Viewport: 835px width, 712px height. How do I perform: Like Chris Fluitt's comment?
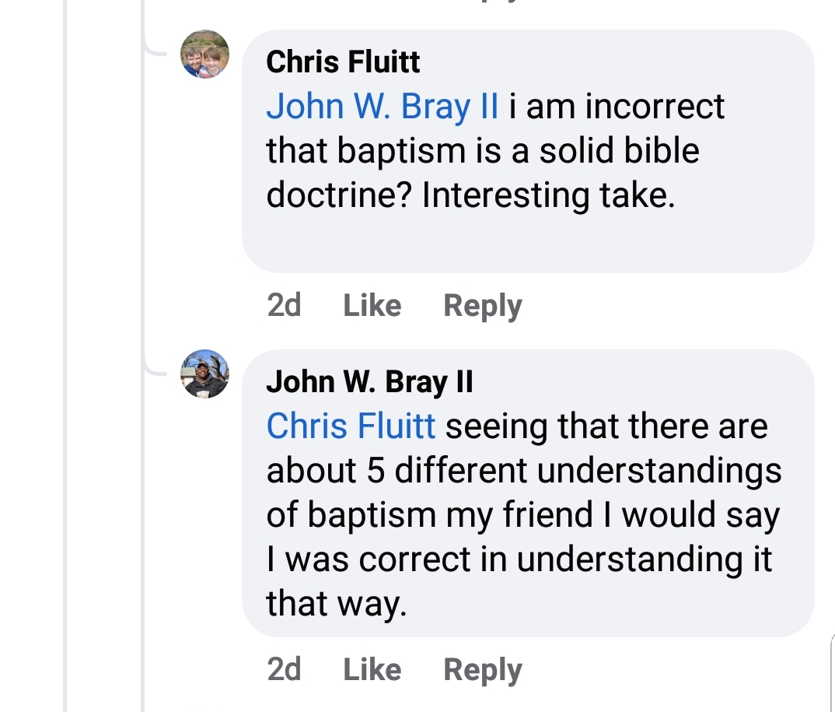(372, 306)
